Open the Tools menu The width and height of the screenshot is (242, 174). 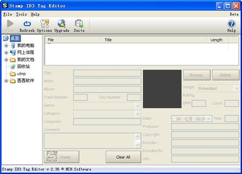(x=21, y=14)
